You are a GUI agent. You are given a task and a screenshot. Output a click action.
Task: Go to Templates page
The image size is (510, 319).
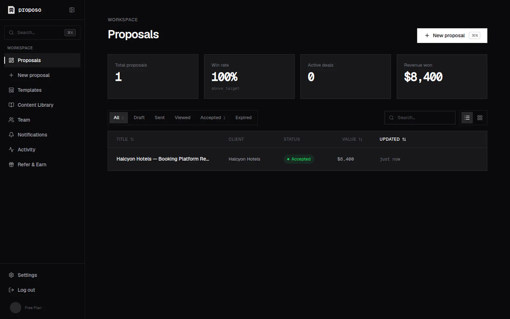42,90
